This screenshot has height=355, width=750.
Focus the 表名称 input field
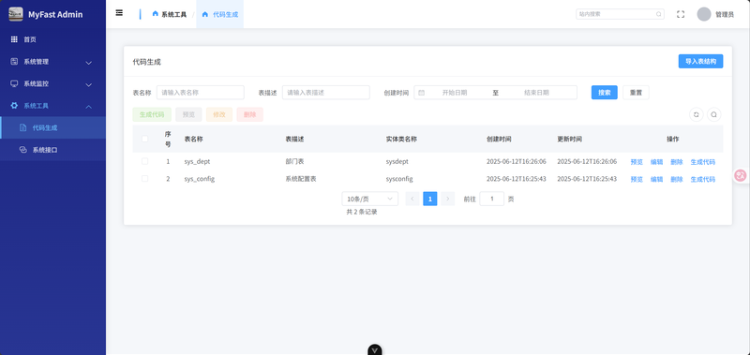click(x=201, y=93)
